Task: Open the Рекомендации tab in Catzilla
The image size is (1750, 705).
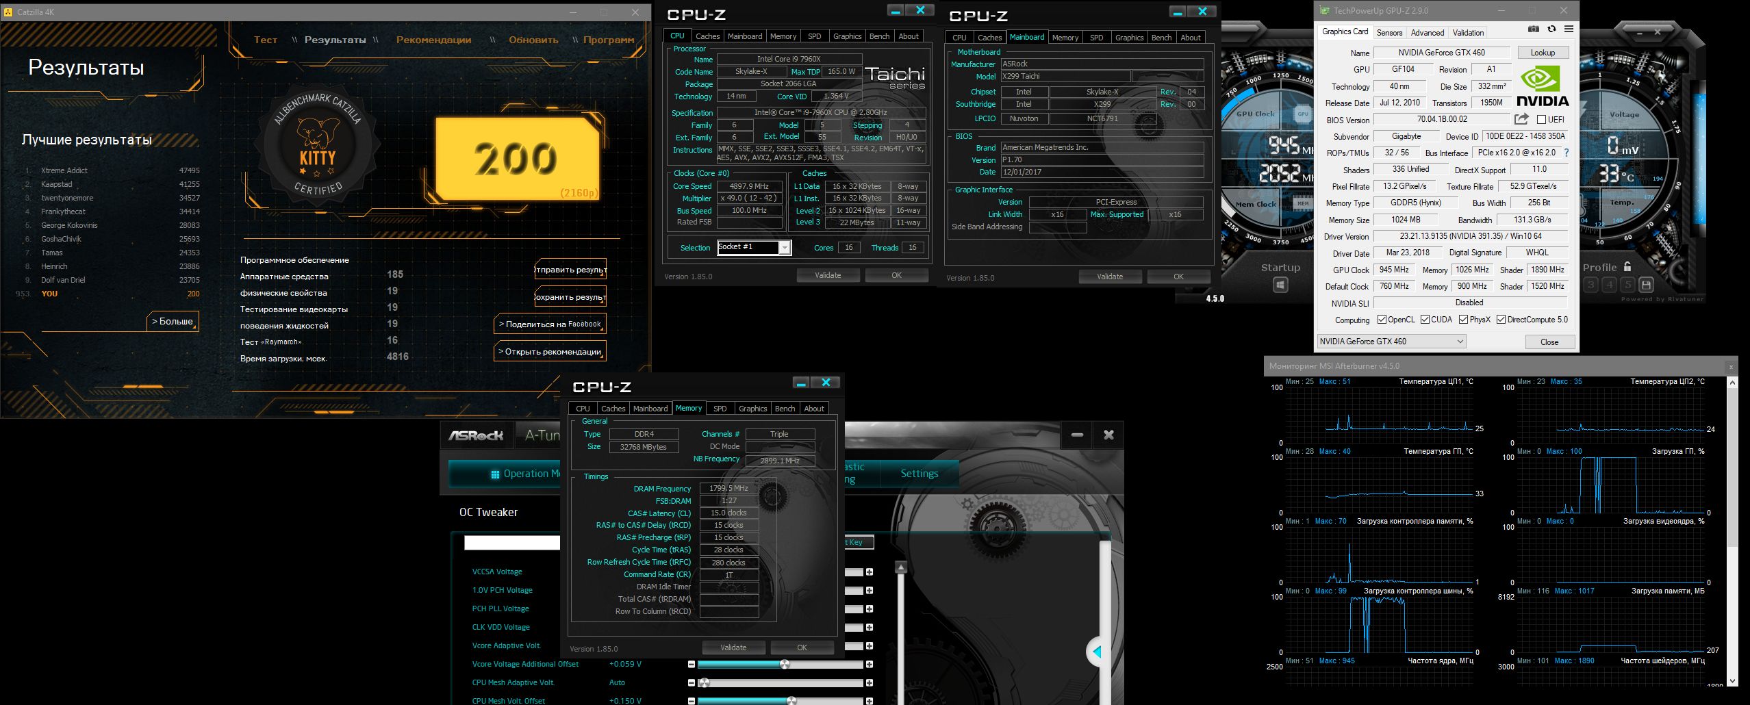Action: (434, 40)
